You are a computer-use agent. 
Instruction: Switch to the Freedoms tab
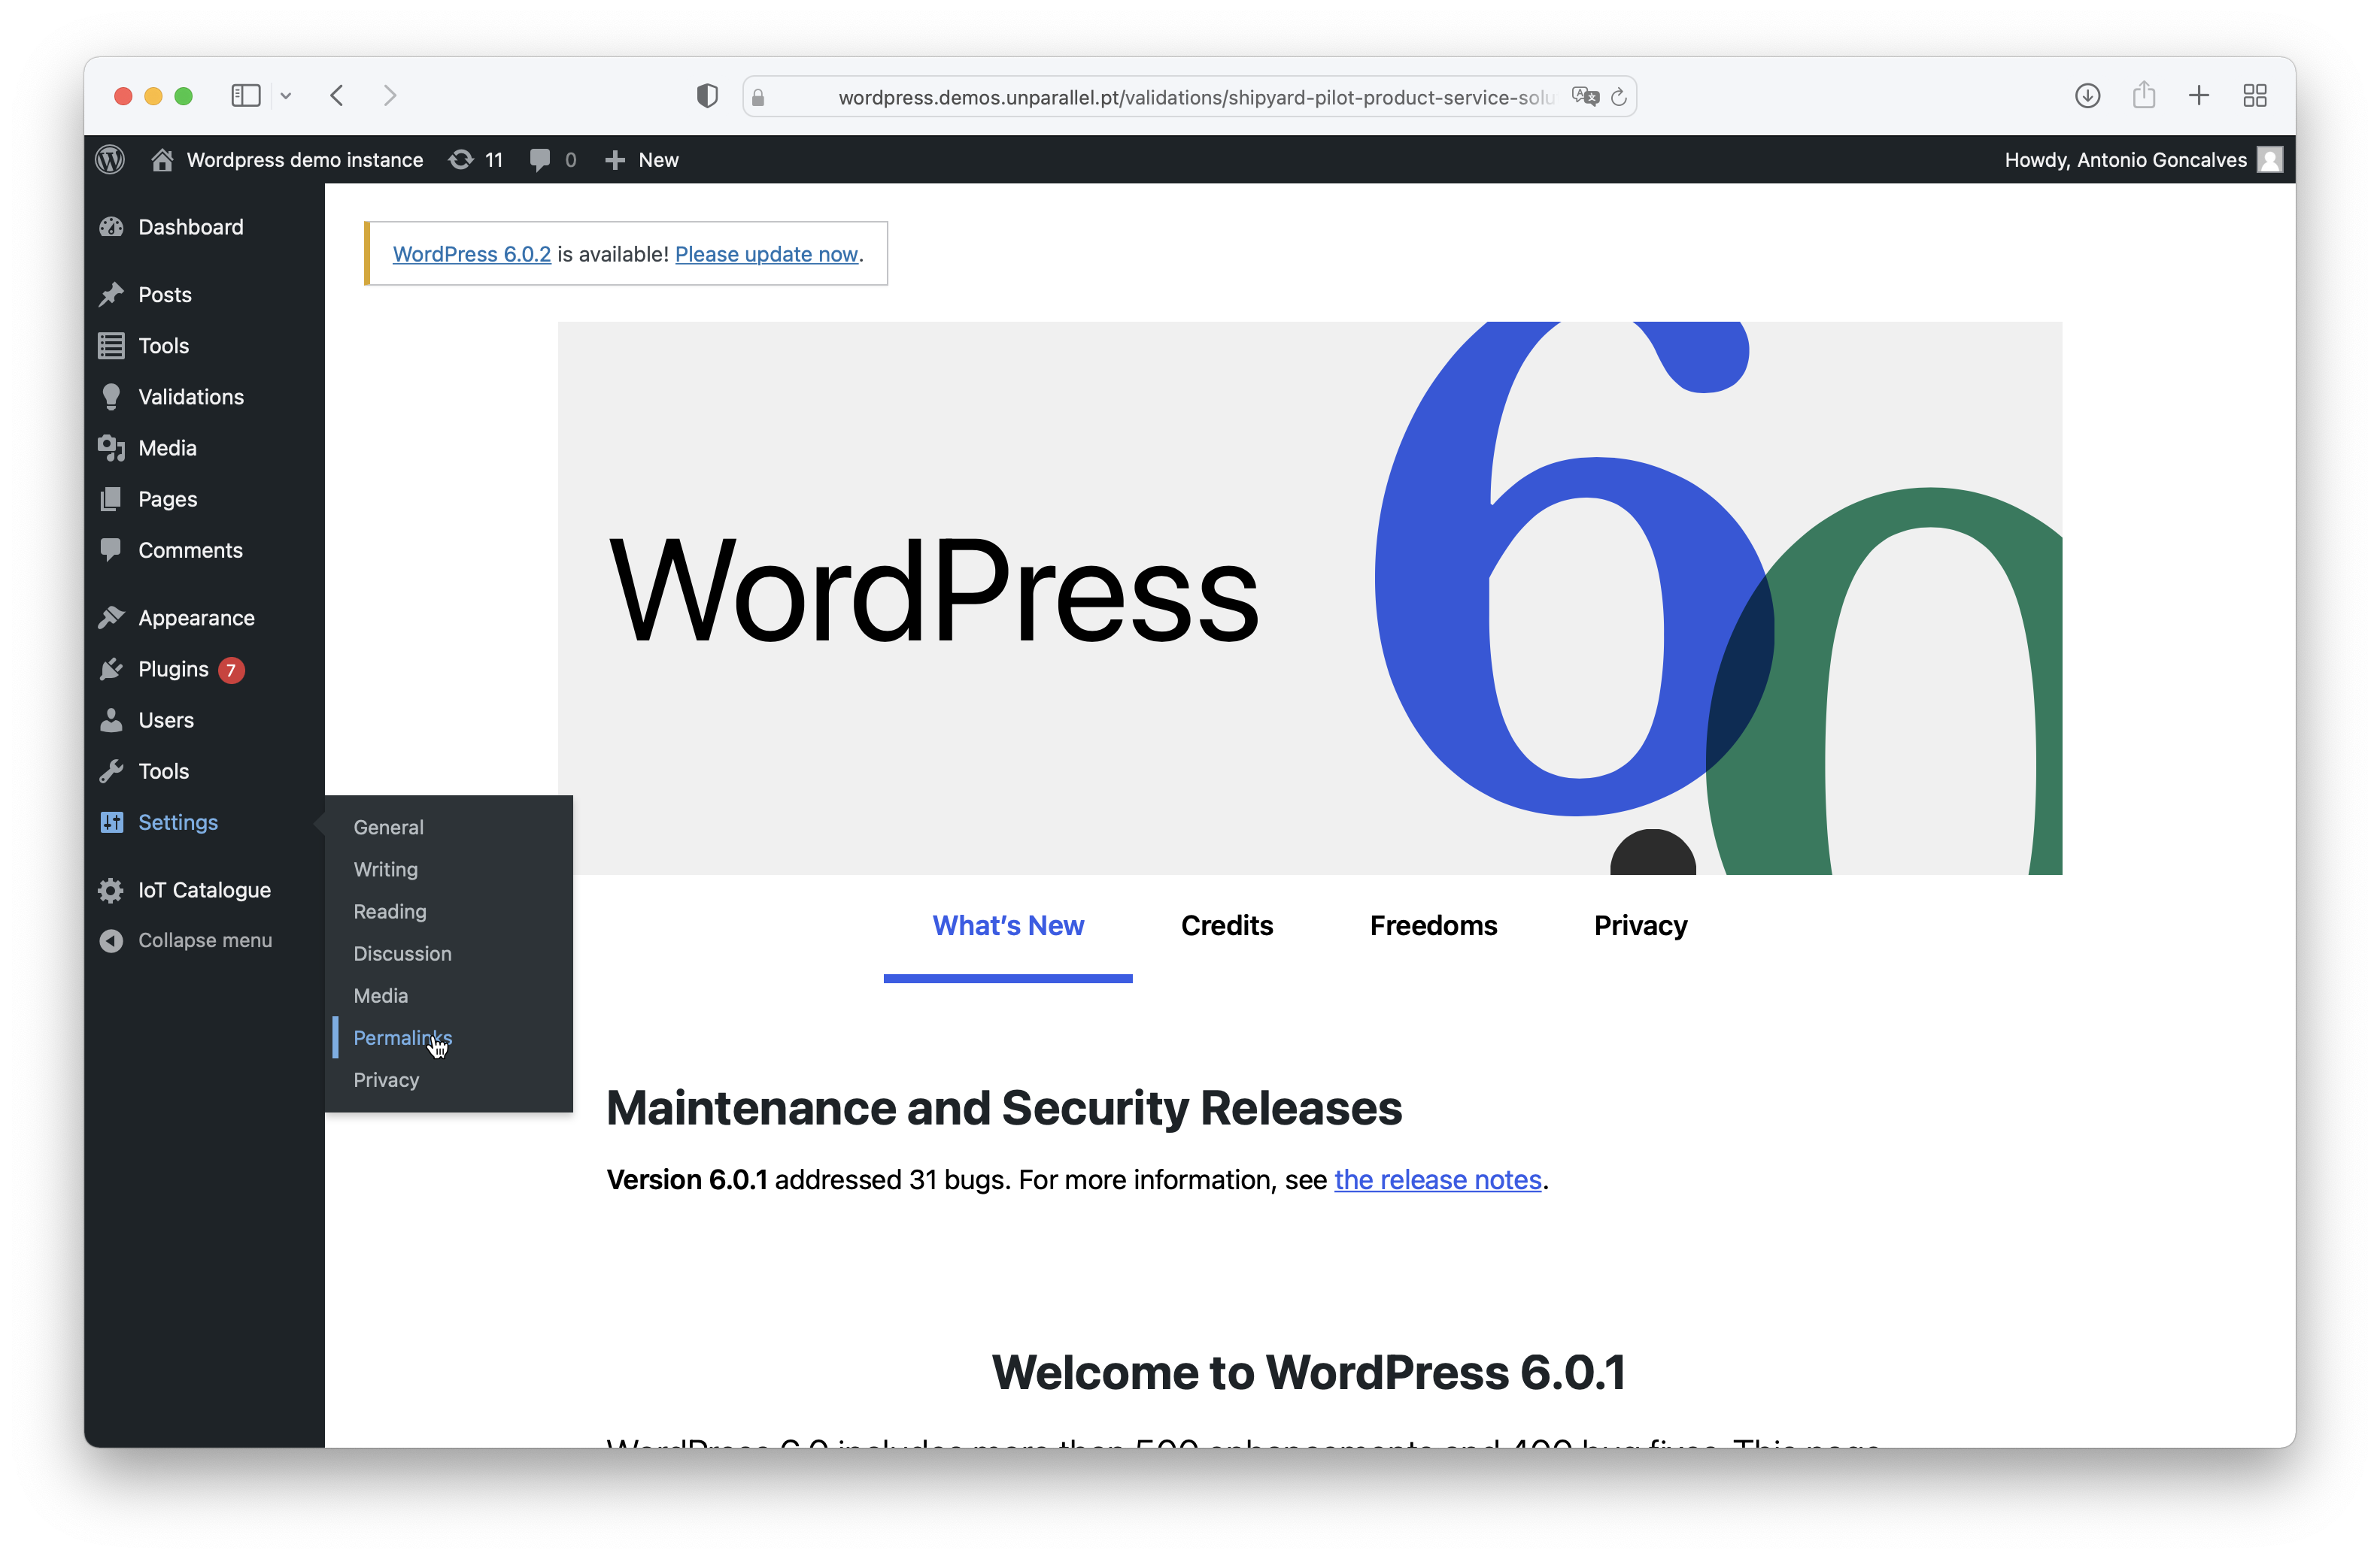click(x=1433, y=925)
